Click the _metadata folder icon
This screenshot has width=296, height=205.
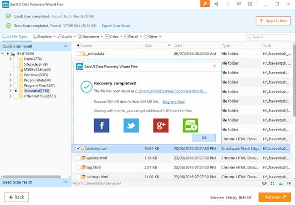(84, 54)
